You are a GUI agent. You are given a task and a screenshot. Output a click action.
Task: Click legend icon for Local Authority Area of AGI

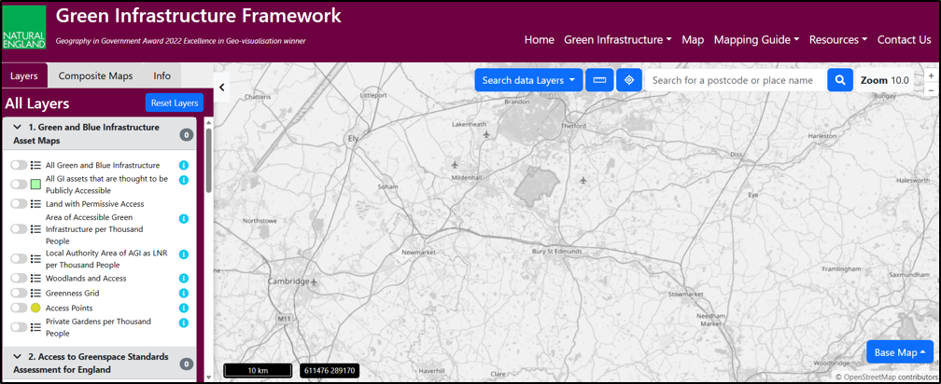(x=36, y=259)
